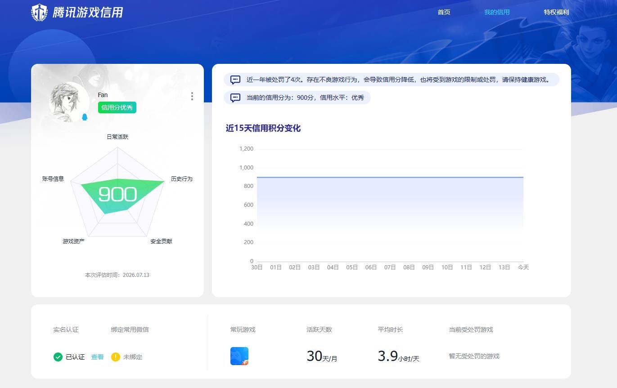Open the 我的信用 tab
The height and width of the screenshot is (388, 617).
pos(497,12)
